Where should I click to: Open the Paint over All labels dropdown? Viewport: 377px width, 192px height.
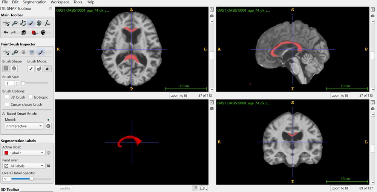click(24, 166)
